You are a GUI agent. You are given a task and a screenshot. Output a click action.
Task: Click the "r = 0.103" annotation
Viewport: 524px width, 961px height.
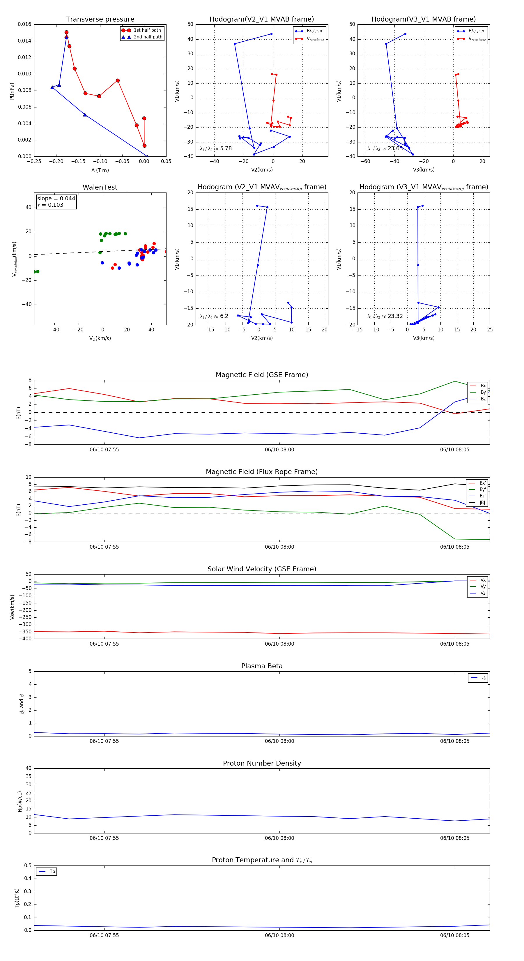coord(50,205)
